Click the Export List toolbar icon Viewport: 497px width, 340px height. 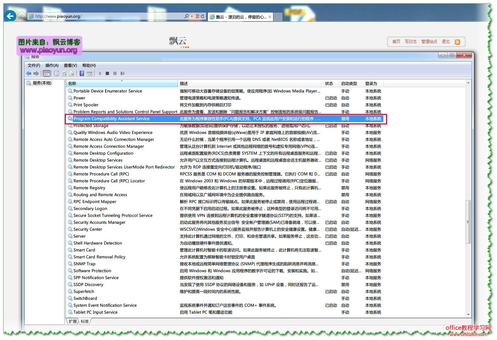(71, 73)
